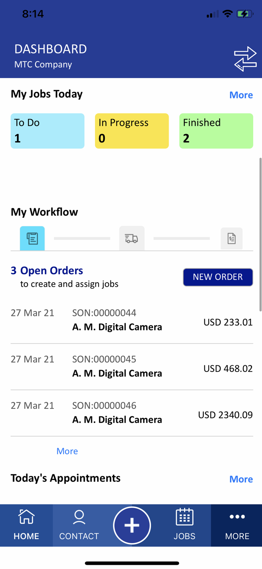Tap the company switch arrows icon

(245, 59)
